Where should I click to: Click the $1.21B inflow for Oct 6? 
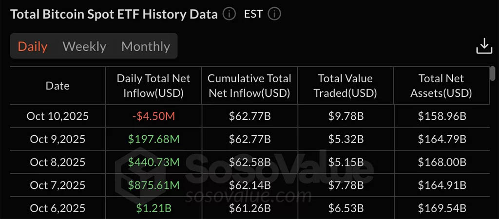click(154, 208)
